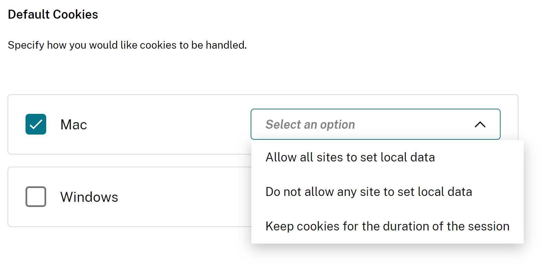
Task: Enable the Windows checkbox
Action: coord(36,197)
